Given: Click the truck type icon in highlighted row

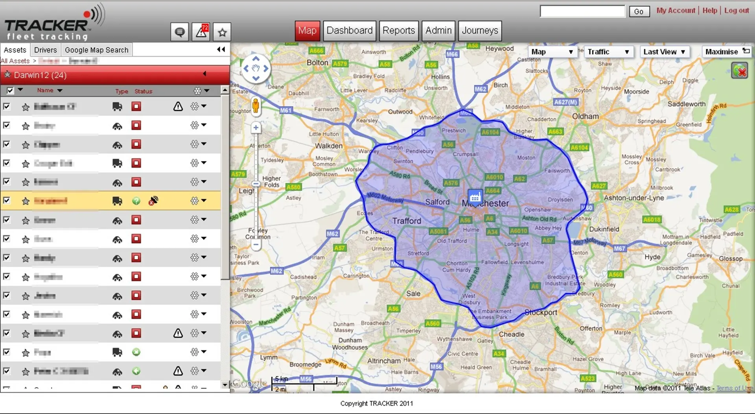Looking at the screenshot, I should [117, 201].
